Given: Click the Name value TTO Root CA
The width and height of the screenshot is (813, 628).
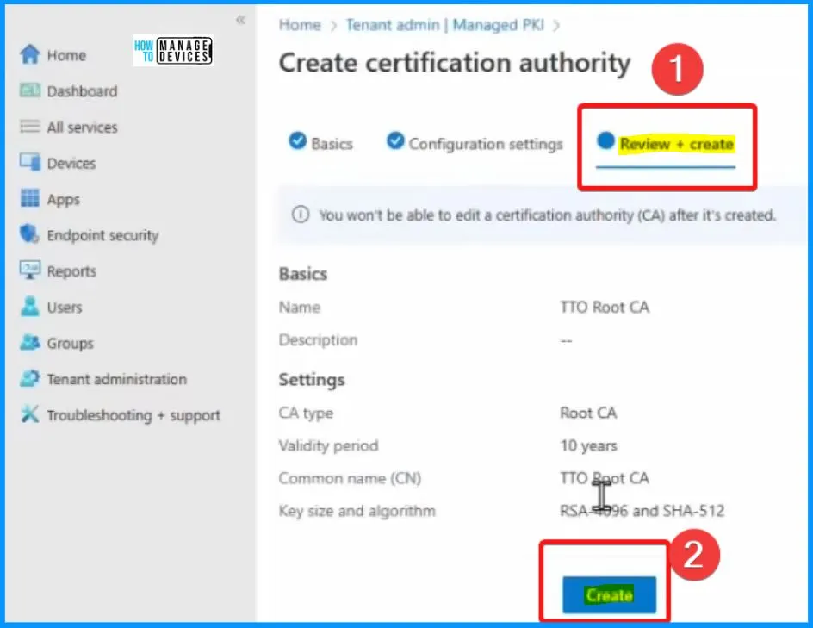Looking at the screenshot, I should (605, 307).
